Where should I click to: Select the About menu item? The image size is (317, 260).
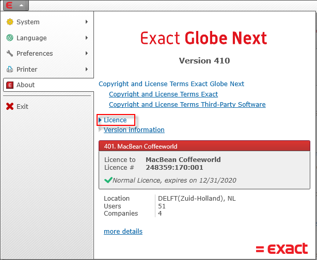(x=49, y=85)
